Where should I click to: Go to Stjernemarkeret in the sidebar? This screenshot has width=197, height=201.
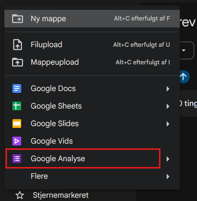(61, 195)
